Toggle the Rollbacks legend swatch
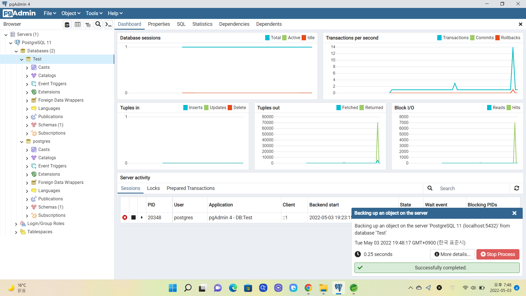 [498, 38]
